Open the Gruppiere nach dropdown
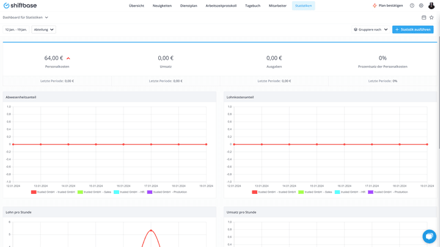Image resolution: width=440 pixels, height=247 pixels. point(371,29)
